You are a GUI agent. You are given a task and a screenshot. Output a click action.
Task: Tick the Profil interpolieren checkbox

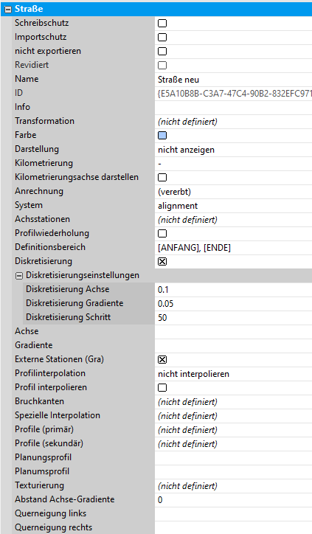[x=162, y=387]
